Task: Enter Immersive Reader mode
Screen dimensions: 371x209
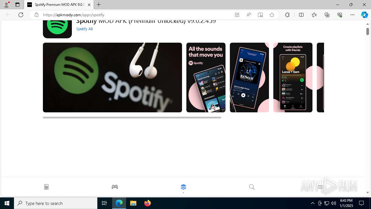Action: [260, 15]
